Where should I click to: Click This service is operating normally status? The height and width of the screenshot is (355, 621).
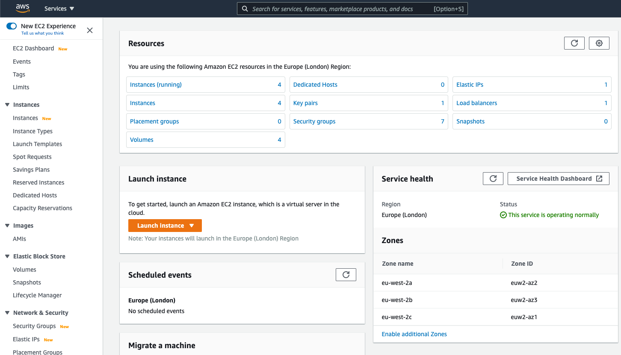(x=549, y=215)
